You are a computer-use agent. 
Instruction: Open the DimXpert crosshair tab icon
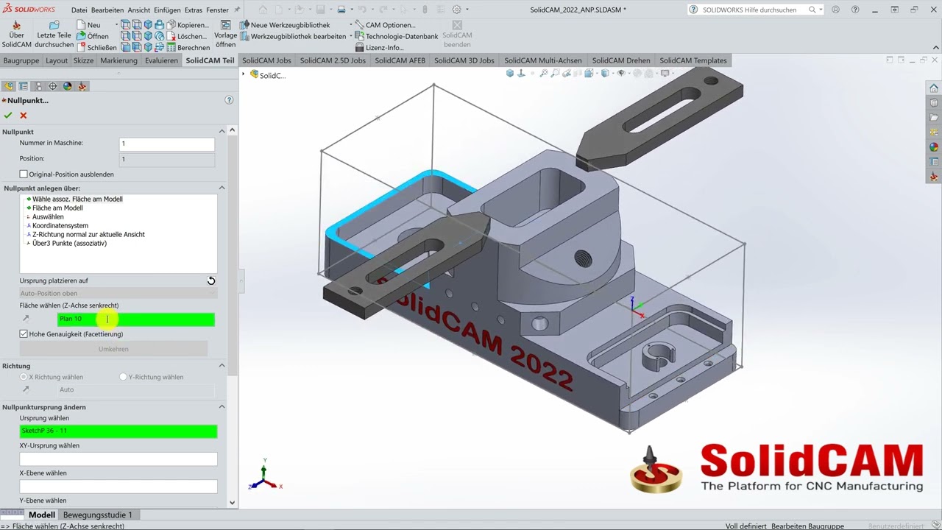click(53, 86)
